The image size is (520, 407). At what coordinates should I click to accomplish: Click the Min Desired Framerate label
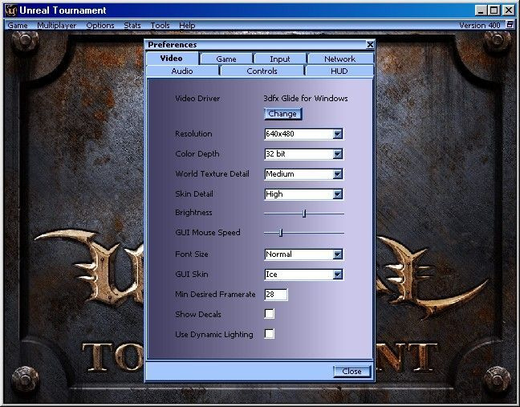pos(215,295)
